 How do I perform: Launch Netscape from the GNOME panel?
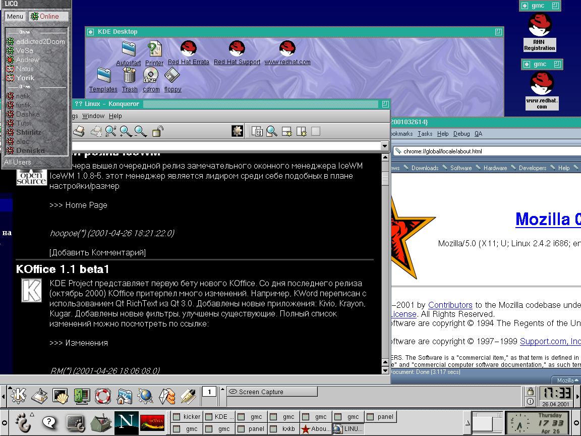[x=126, y=422]
